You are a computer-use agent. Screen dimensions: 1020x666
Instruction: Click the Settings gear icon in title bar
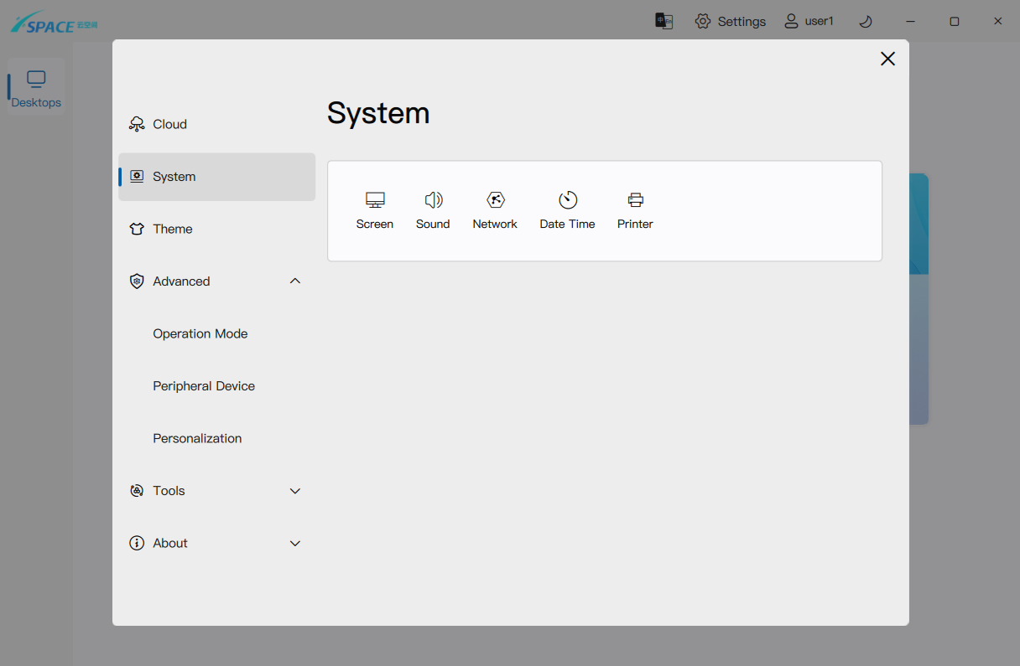(703, 21)
